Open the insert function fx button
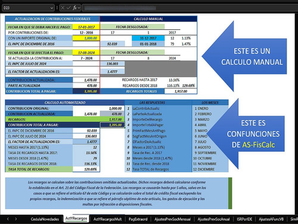The image size is (298, 224). (74, 8)
